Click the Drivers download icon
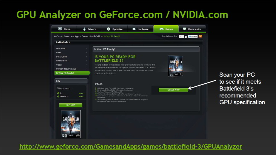Image resolution: width=276 pixels, height=155 pixels. click(x=84, y=29)
